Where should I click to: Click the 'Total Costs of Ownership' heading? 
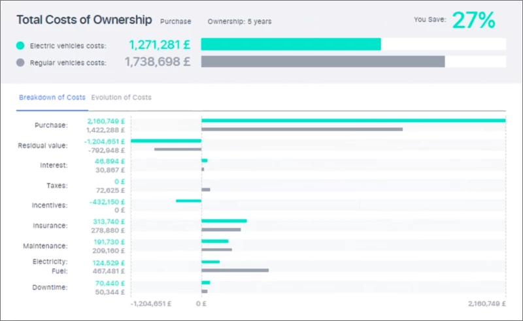pyautogui.click(x=84, y=20)
